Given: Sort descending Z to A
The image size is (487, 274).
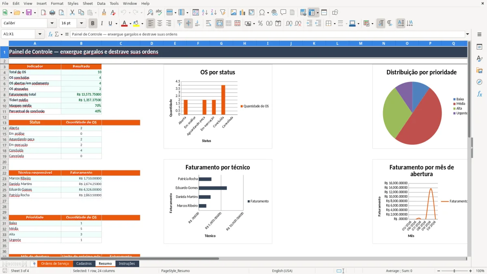Looking at the screenshot, I should click(214, 13).
